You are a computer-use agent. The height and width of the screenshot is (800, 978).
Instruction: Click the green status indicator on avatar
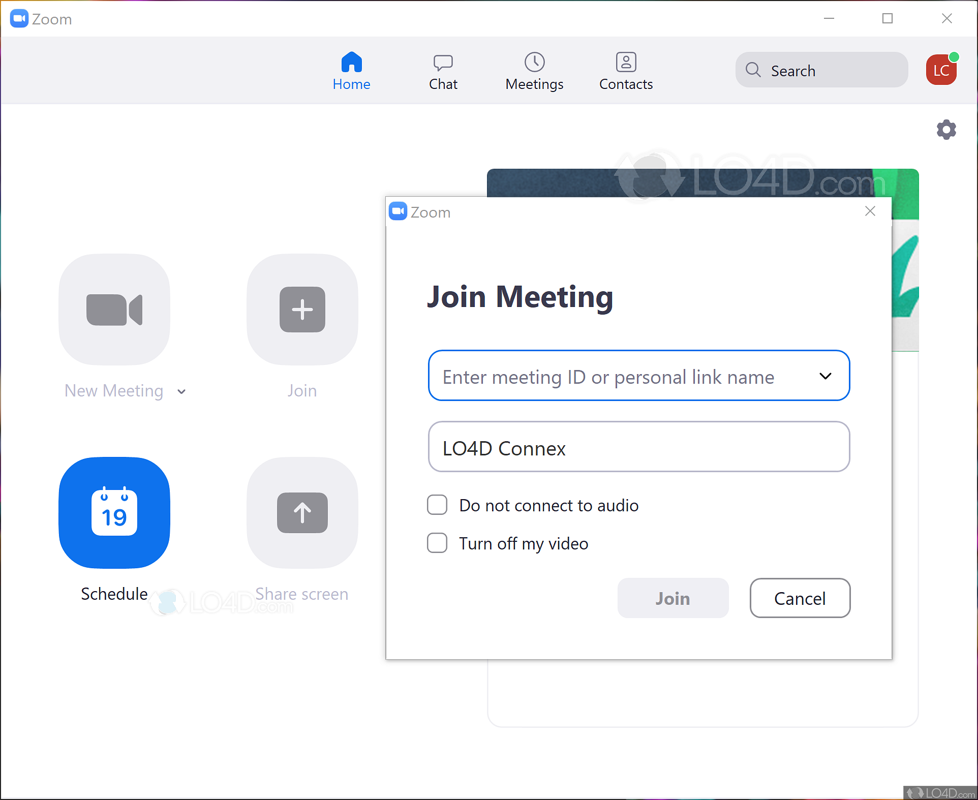pos(955,57)
